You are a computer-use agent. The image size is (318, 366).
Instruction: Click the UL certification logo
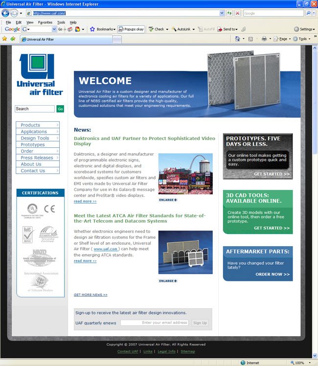click(32, 210)
